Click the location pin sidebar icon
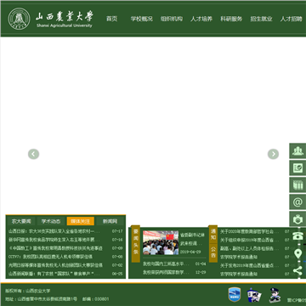The height and width of the screenshot is (306, 306). pyautogui.click(x=297, y=253)
